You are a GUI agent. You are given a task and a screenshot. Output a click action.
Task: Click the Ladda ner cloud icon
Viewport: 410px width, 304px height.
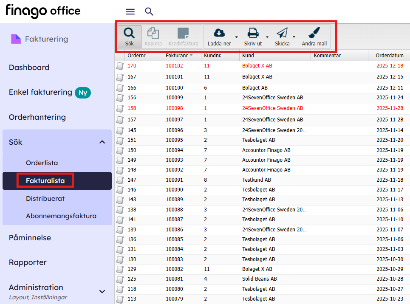[219, 33]
